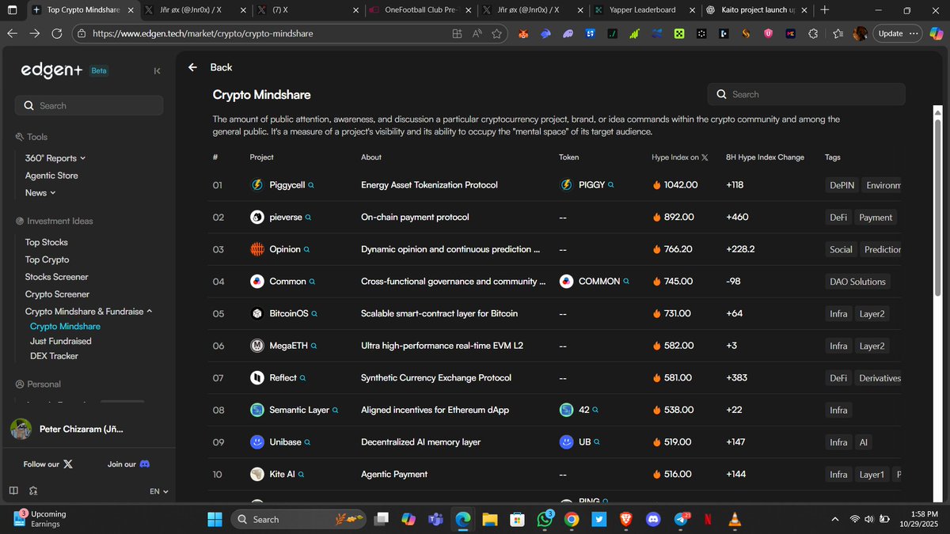Open Top Stocks in sidebar
The image size is (950, 534).
tap(47, 242)
